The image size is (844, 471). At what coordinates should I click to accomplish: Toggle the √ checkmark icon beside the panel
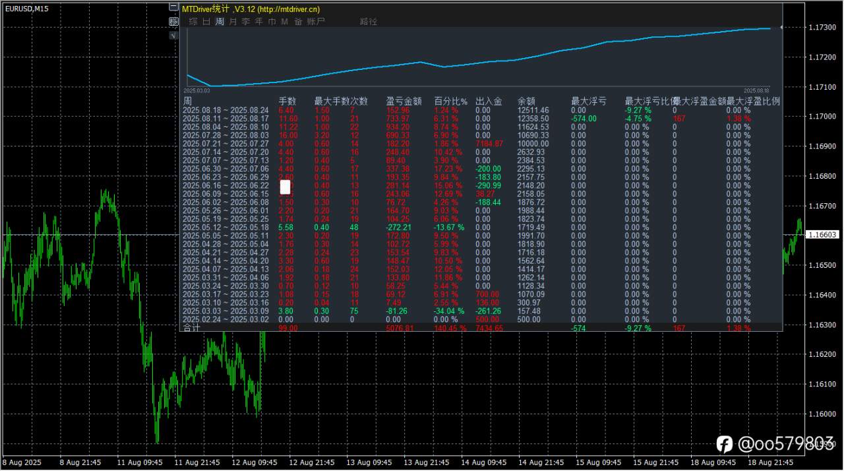click(x=174, y=36)
